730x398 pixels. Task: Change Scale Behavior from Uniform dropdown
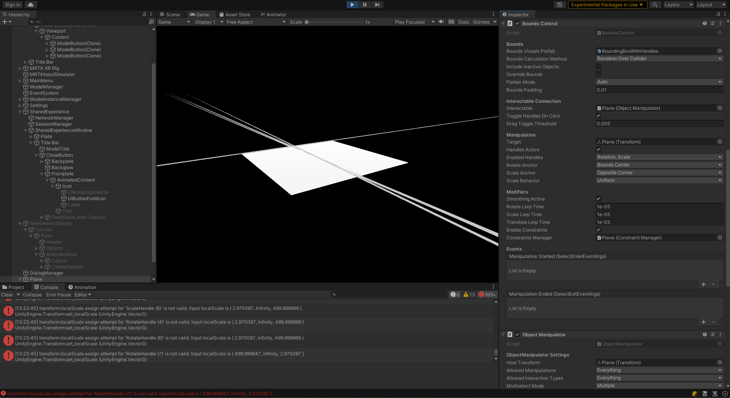tap(659, 180)
